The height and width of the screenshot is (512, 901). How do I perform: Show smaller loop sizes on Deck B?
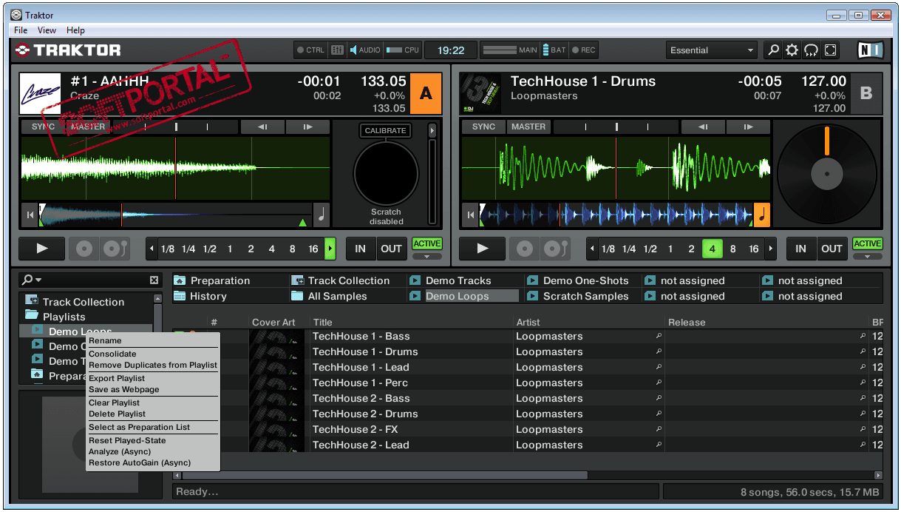[592, 249]
